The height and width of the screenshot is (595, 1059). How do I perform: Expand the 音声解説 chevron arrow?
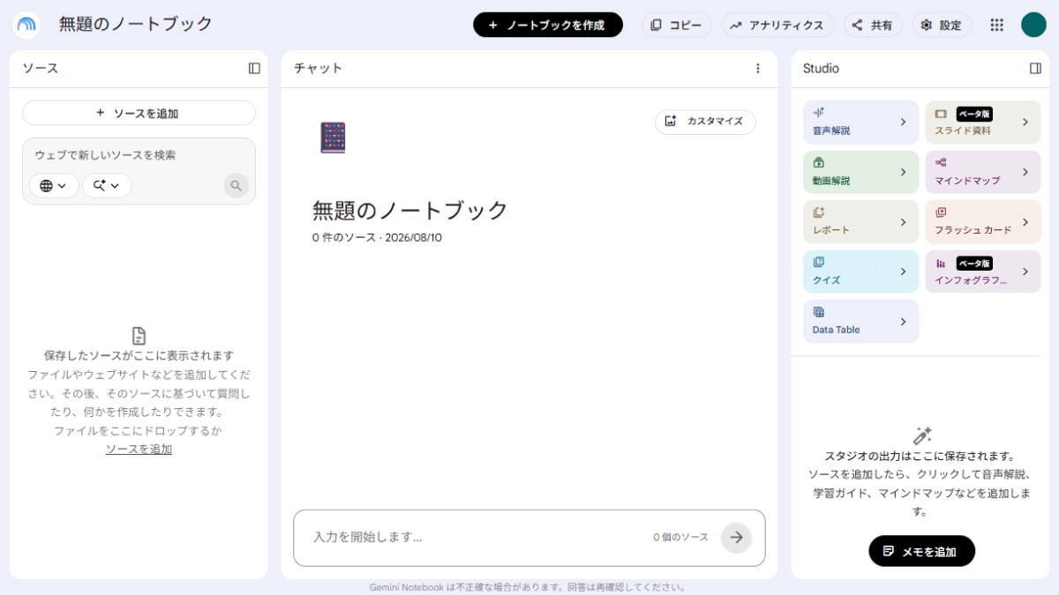[903, 122]
